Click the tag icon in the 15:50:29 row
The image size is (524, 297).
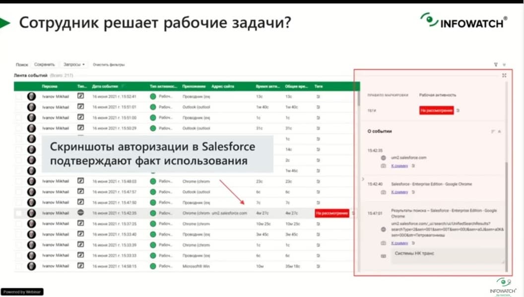pyautogui.click(x=318, y=128)
